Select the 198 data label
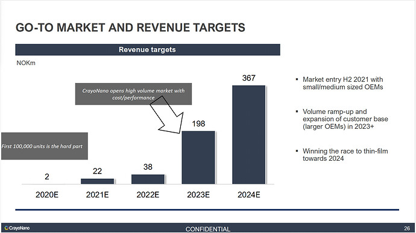The width and height of the screenshot is (416, 233). [x=198, y=123]
